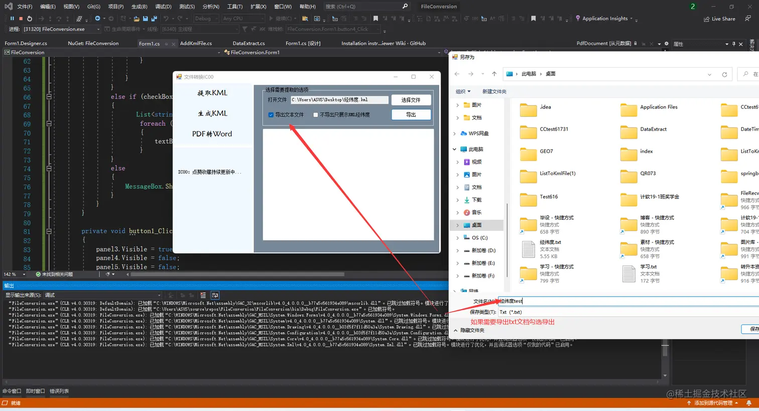This screenshot has width=759, height=411.
Task: Click 添加到源代码管理 in status bar
Action: point(713,403)
